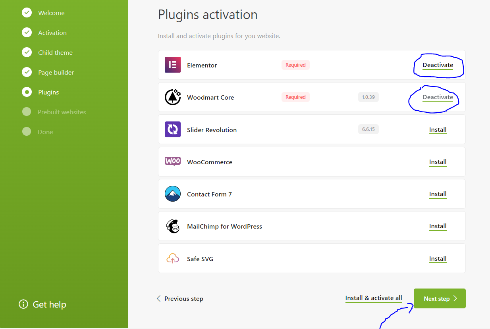Viewport: 490px width, 329px height.
Task: Click the WooCommerce Woo logo
Action: (x=173, y=162)
